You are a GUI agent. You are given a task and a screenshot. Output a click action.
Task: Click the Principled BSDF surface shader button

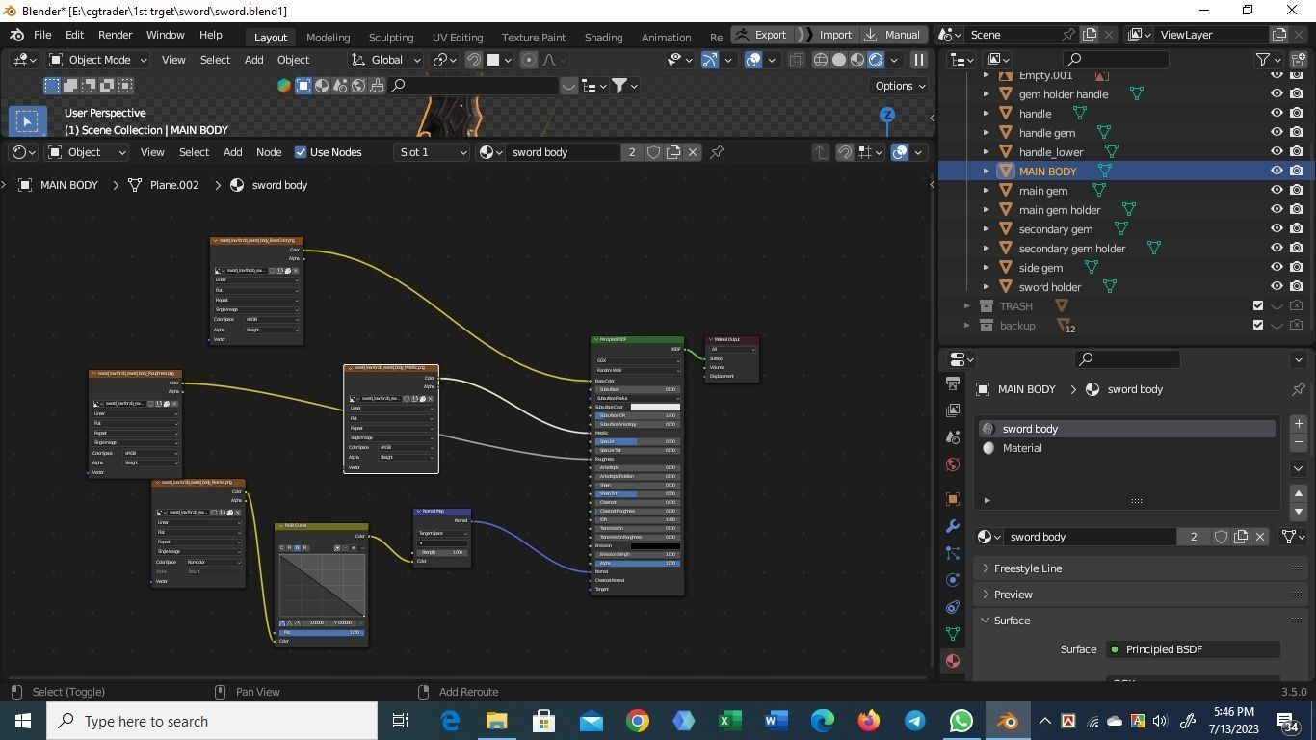(1193, 649)
